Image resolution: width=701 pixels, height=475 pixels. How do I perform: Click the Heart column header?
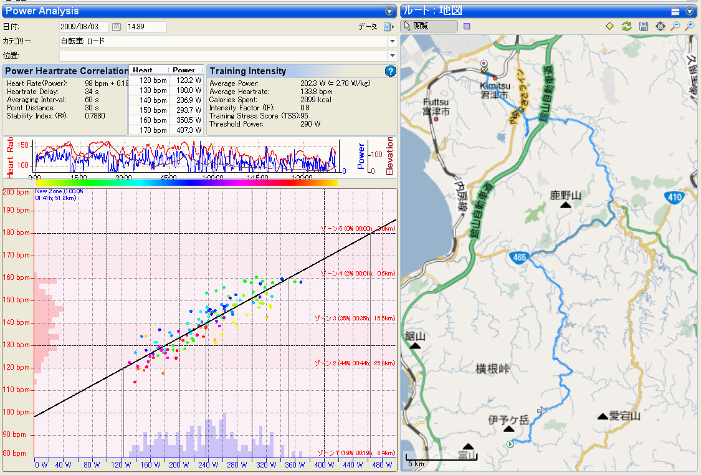tap(149, 70)
